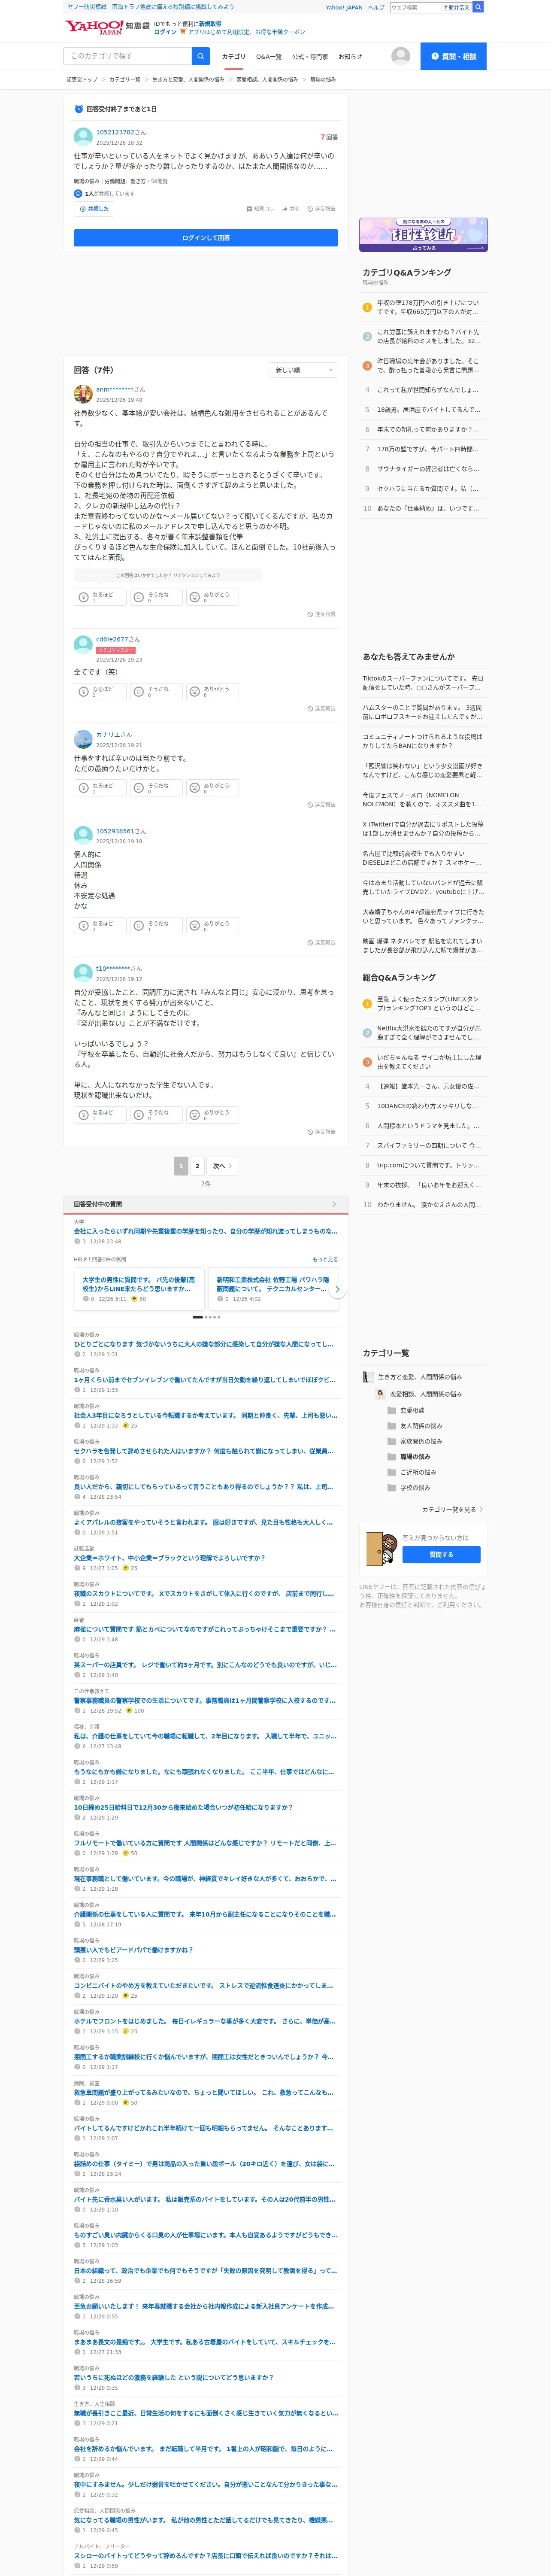Image resolution: width=551 pixels, height=2576 pixels.
Task: Click 違反報告 under cd6fe2677 answer
Action: (x=322, y=709)
